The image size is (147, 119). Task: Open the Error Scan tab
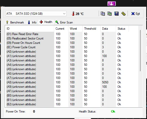pyautogui.click(x=64, y=22)
